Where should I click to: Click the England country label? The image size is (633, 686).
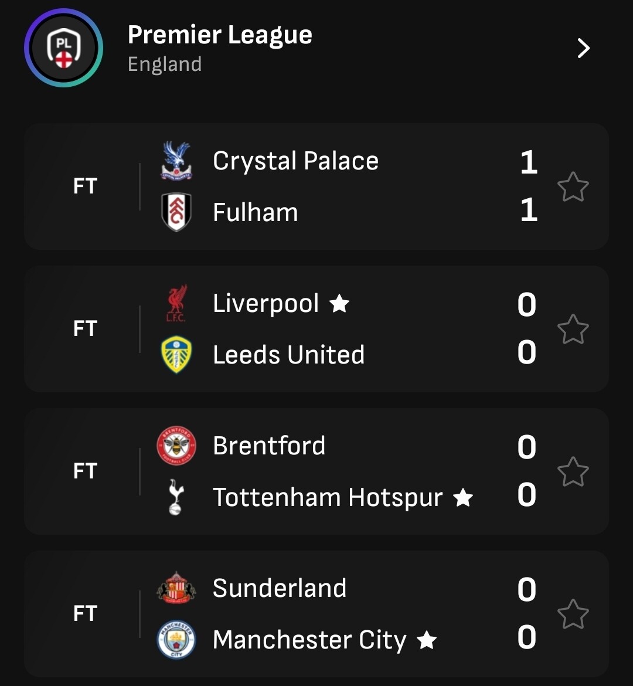coord(165,64)
